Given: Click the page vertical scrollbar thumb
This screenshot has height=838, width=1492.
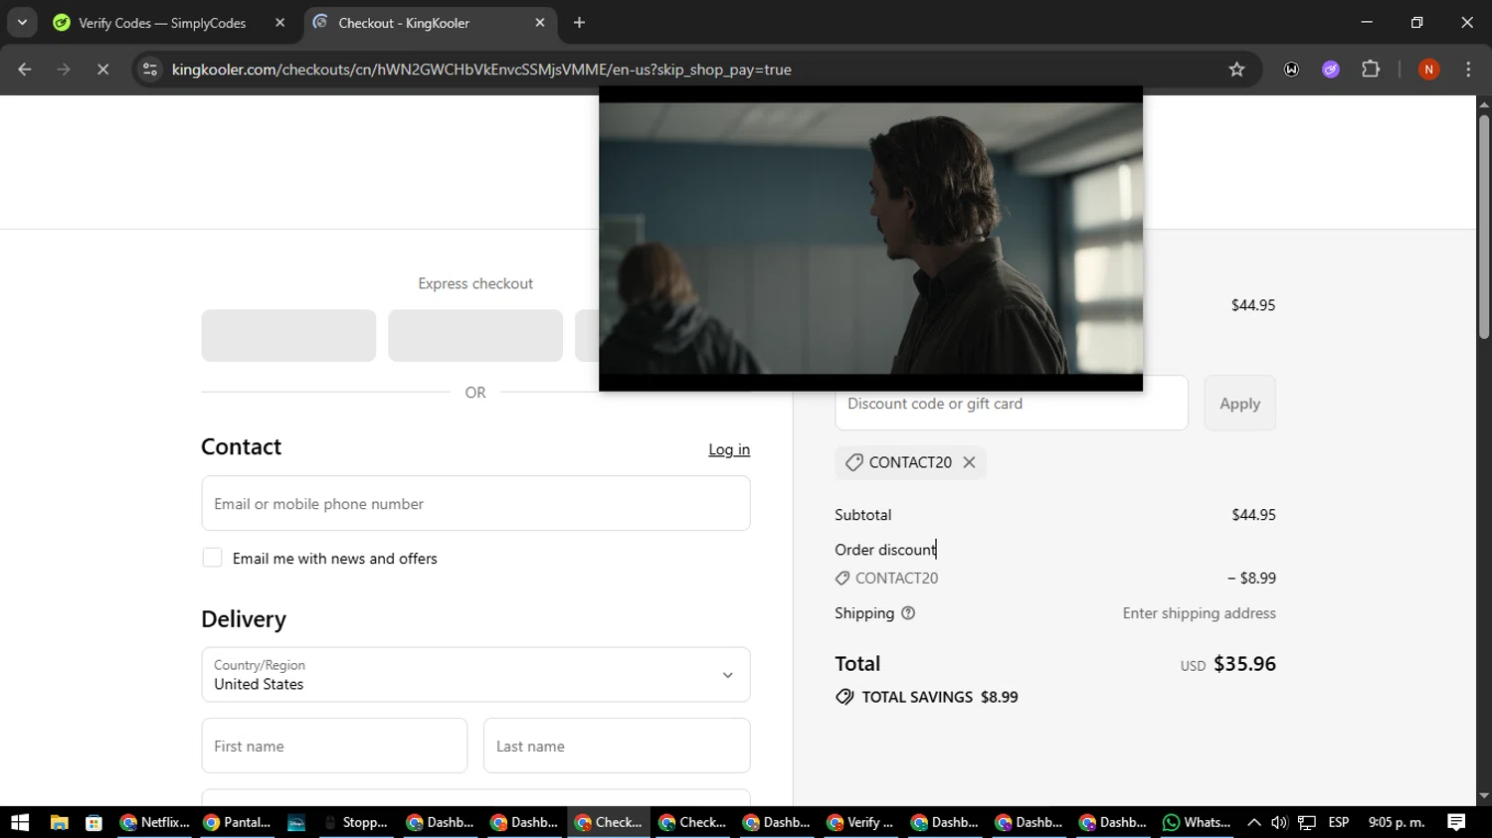Looking at the screenshot, I should (x=1484, y=228).
